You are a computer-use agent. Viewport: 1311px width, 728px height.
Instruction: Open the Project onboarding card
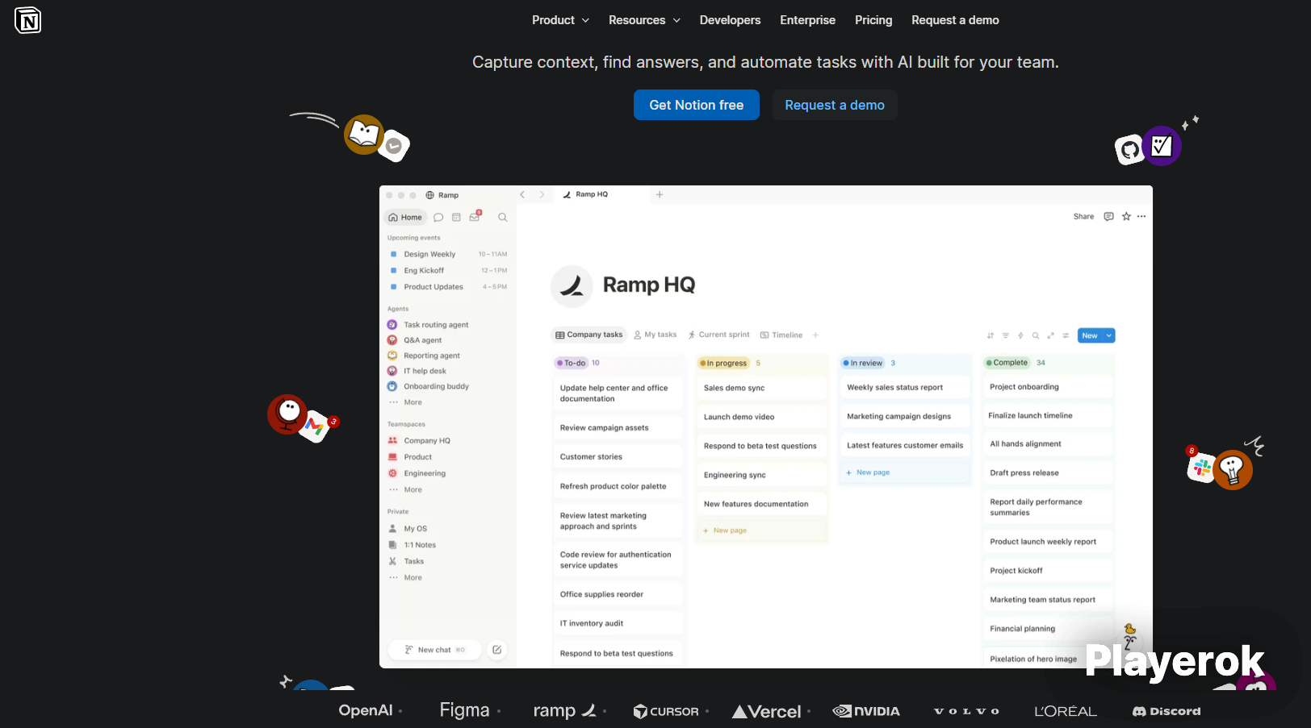pyautogui.click(x=1048, y=387)
